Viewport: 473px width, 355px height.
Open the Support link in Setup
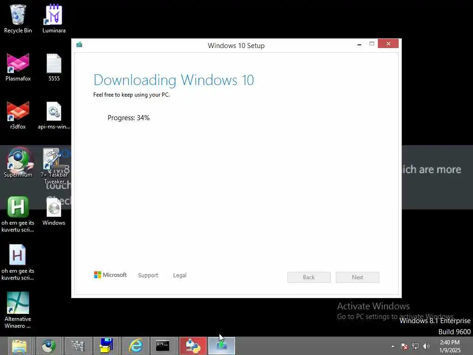click(x=148, y=275)
